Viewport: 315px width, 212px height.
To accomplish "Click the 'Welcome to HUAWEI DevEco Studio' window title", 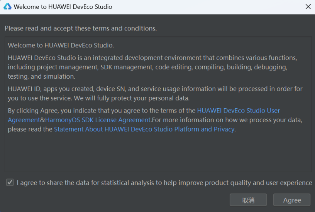I will [63, 7].
